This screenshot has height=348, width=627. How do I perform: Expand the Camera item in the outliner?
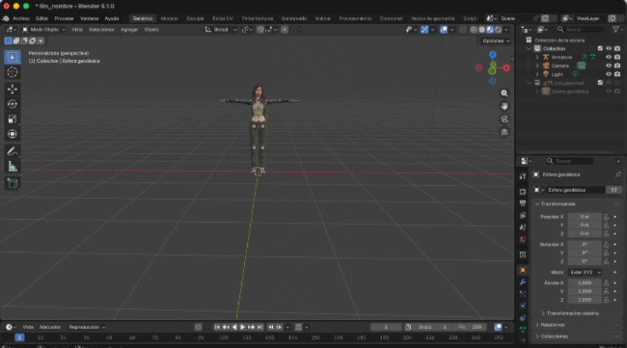coord(537,66)
